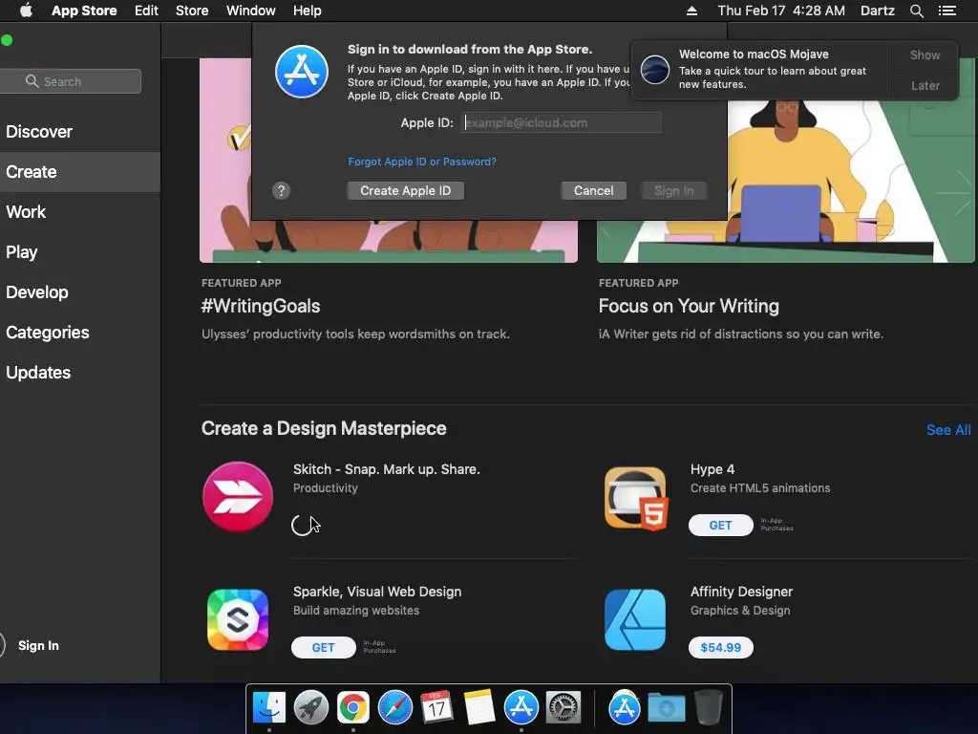Click Sparkle, Visual Web Design title
The height and width of the screenshot is (734, 978).
pyautogui.click(x=376, y=592)
